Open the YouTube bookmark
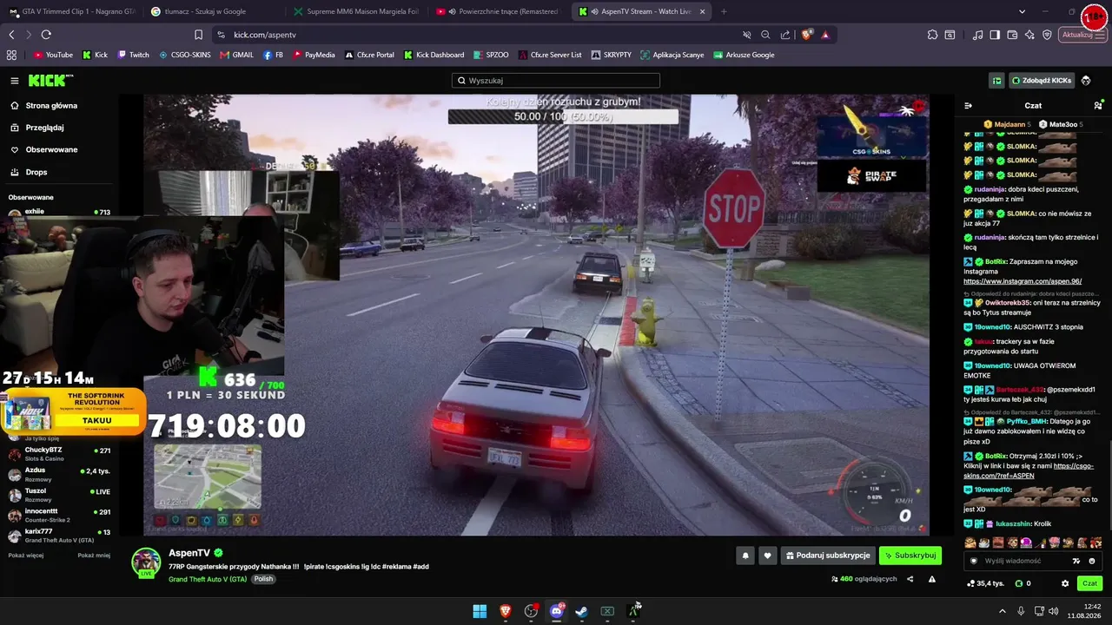The image size is (1112, 625). click(53, 55)
